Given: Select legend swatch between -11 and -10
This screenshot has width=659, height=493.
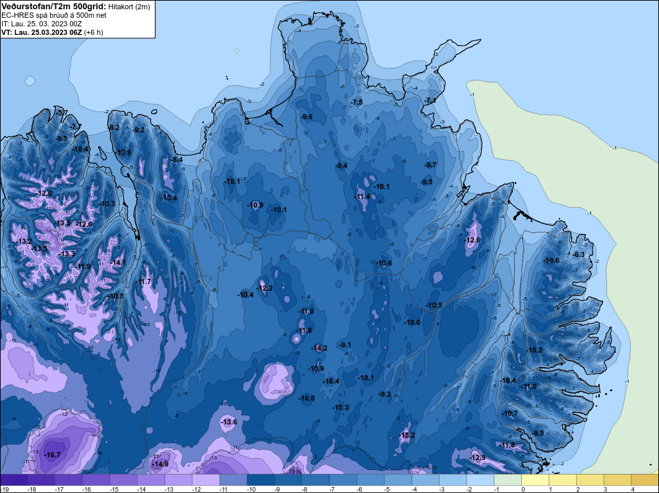Looking at the screenshot, I should [234, 480].
